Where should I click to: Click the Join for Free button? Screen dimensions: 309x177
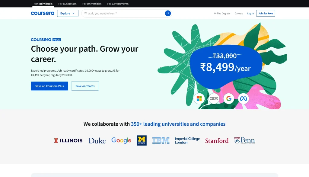coord(265,13)
